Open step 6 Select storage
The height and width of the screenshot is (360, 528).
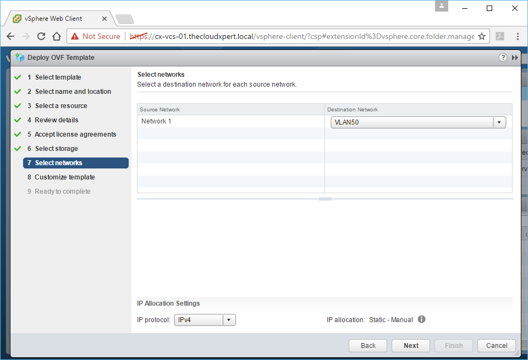(x=56, y=149)
